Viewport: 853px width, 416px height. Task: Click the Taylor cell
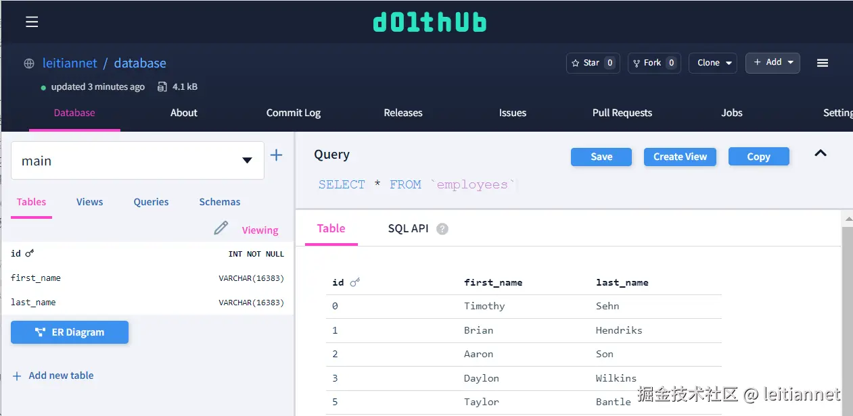pyautogui.click(x=482, y=402)
